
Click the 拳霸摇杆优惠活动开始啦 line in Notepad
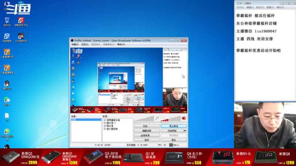258,51
